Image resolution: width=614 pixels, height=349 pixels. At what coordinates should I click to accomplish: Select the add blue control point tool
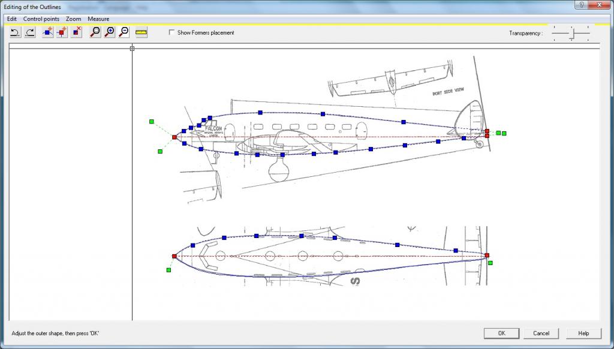(48, 32)
